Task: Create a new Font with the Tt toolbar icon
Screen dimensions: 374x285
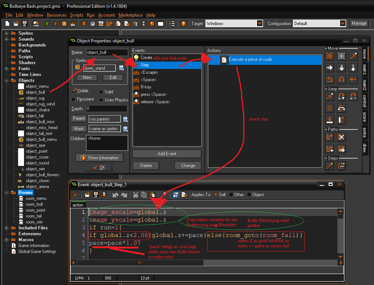Action: tap(135, 23)
